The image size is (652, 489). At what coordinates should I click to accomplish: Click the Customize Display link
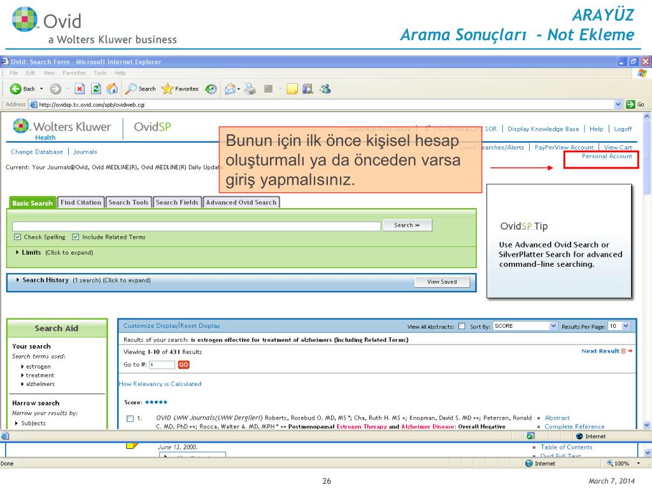click(151, 325)
